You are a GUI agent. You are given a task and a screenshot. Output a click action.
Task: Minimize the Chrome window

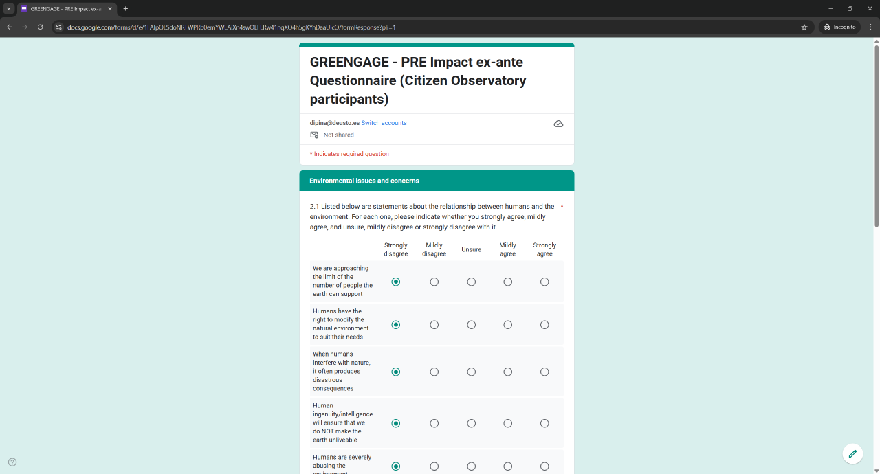pyautogui.click(x=830, y=9)
